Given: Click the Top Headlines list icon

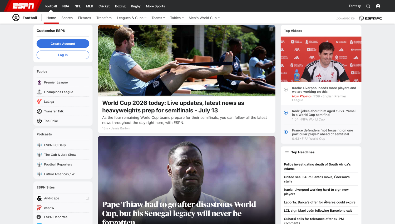Looking at the screenshot, I should tap(287, 152).
